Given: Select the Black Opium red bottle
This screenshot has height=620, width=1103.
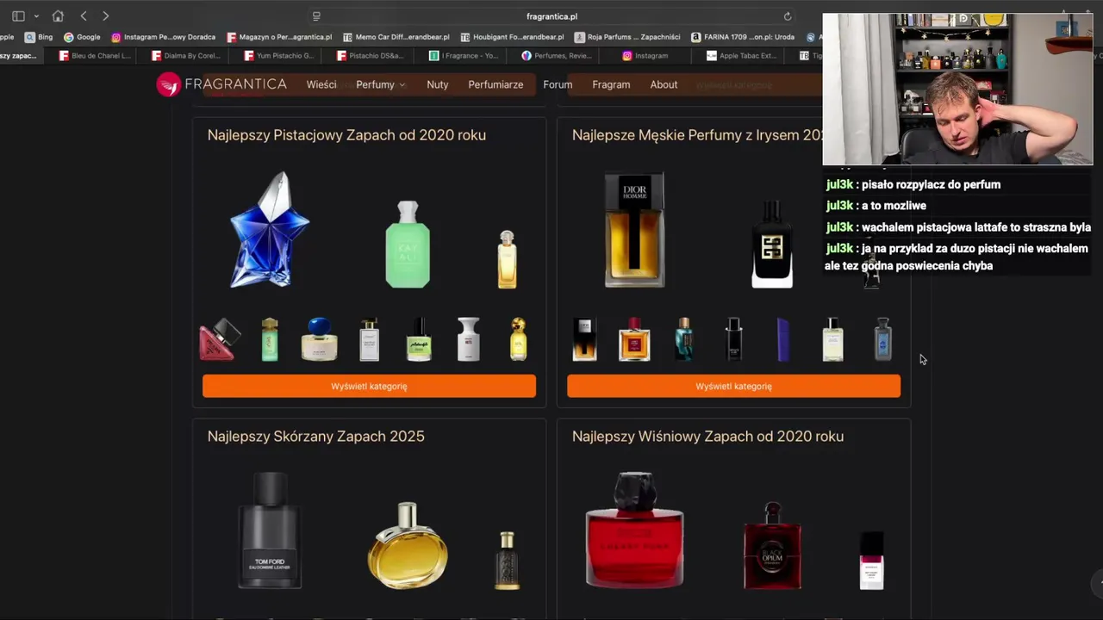Looking at the screenshot, I should click(772, 546).
